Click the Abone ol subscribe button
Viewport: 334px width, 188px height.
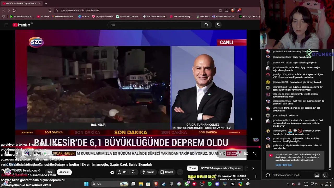pos(64,172)
